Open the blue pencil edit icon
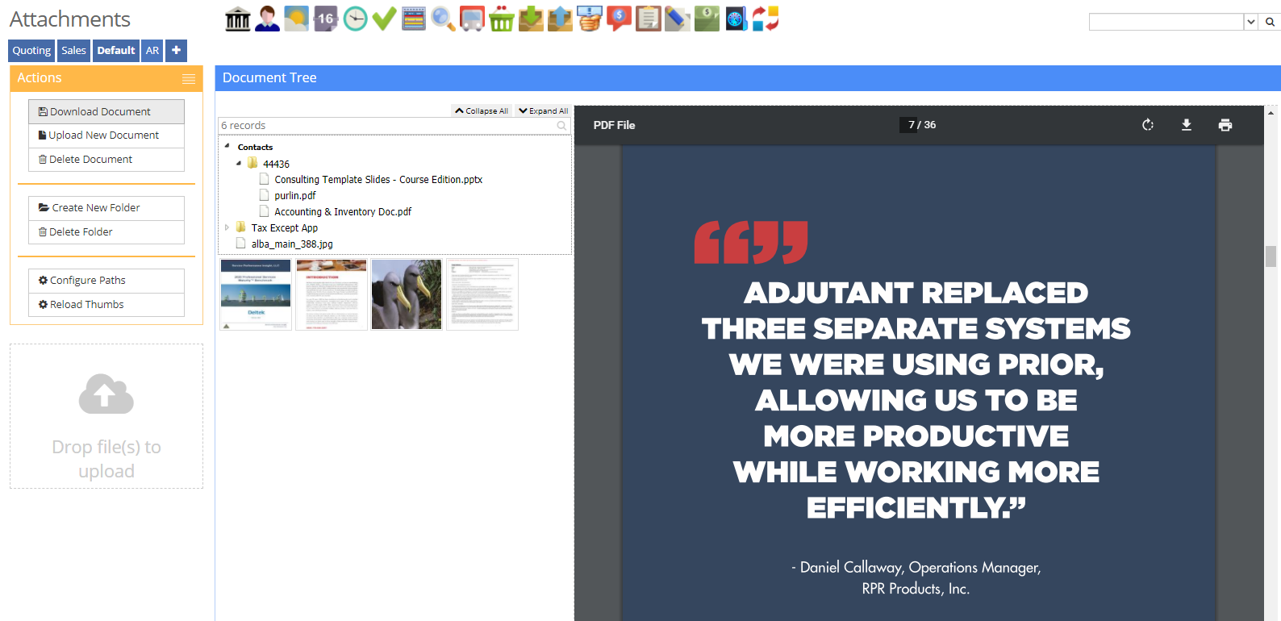Image resolution: width=1281 pixels, height=621 pixels. click(x=677, y=19)
